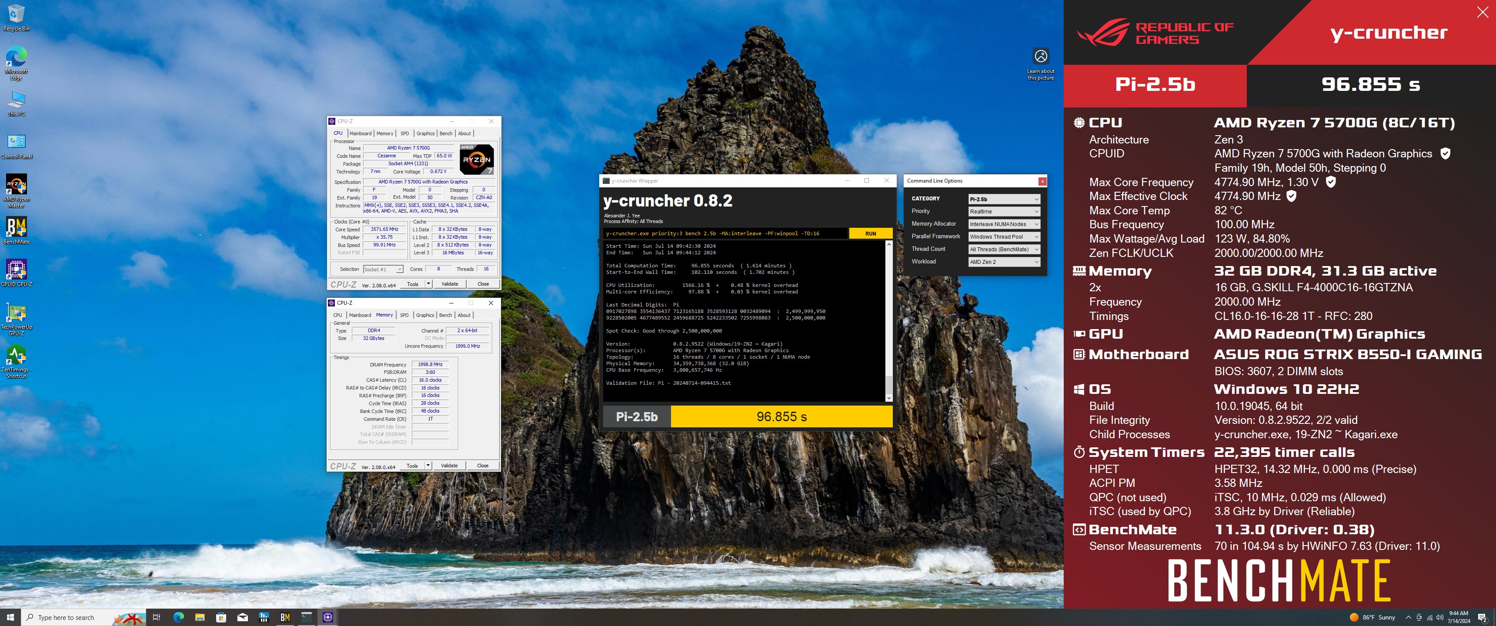1496x626 pixels.
Task: Open the network tray icon
Action: pyautogui.click(x=1430, y=617)
